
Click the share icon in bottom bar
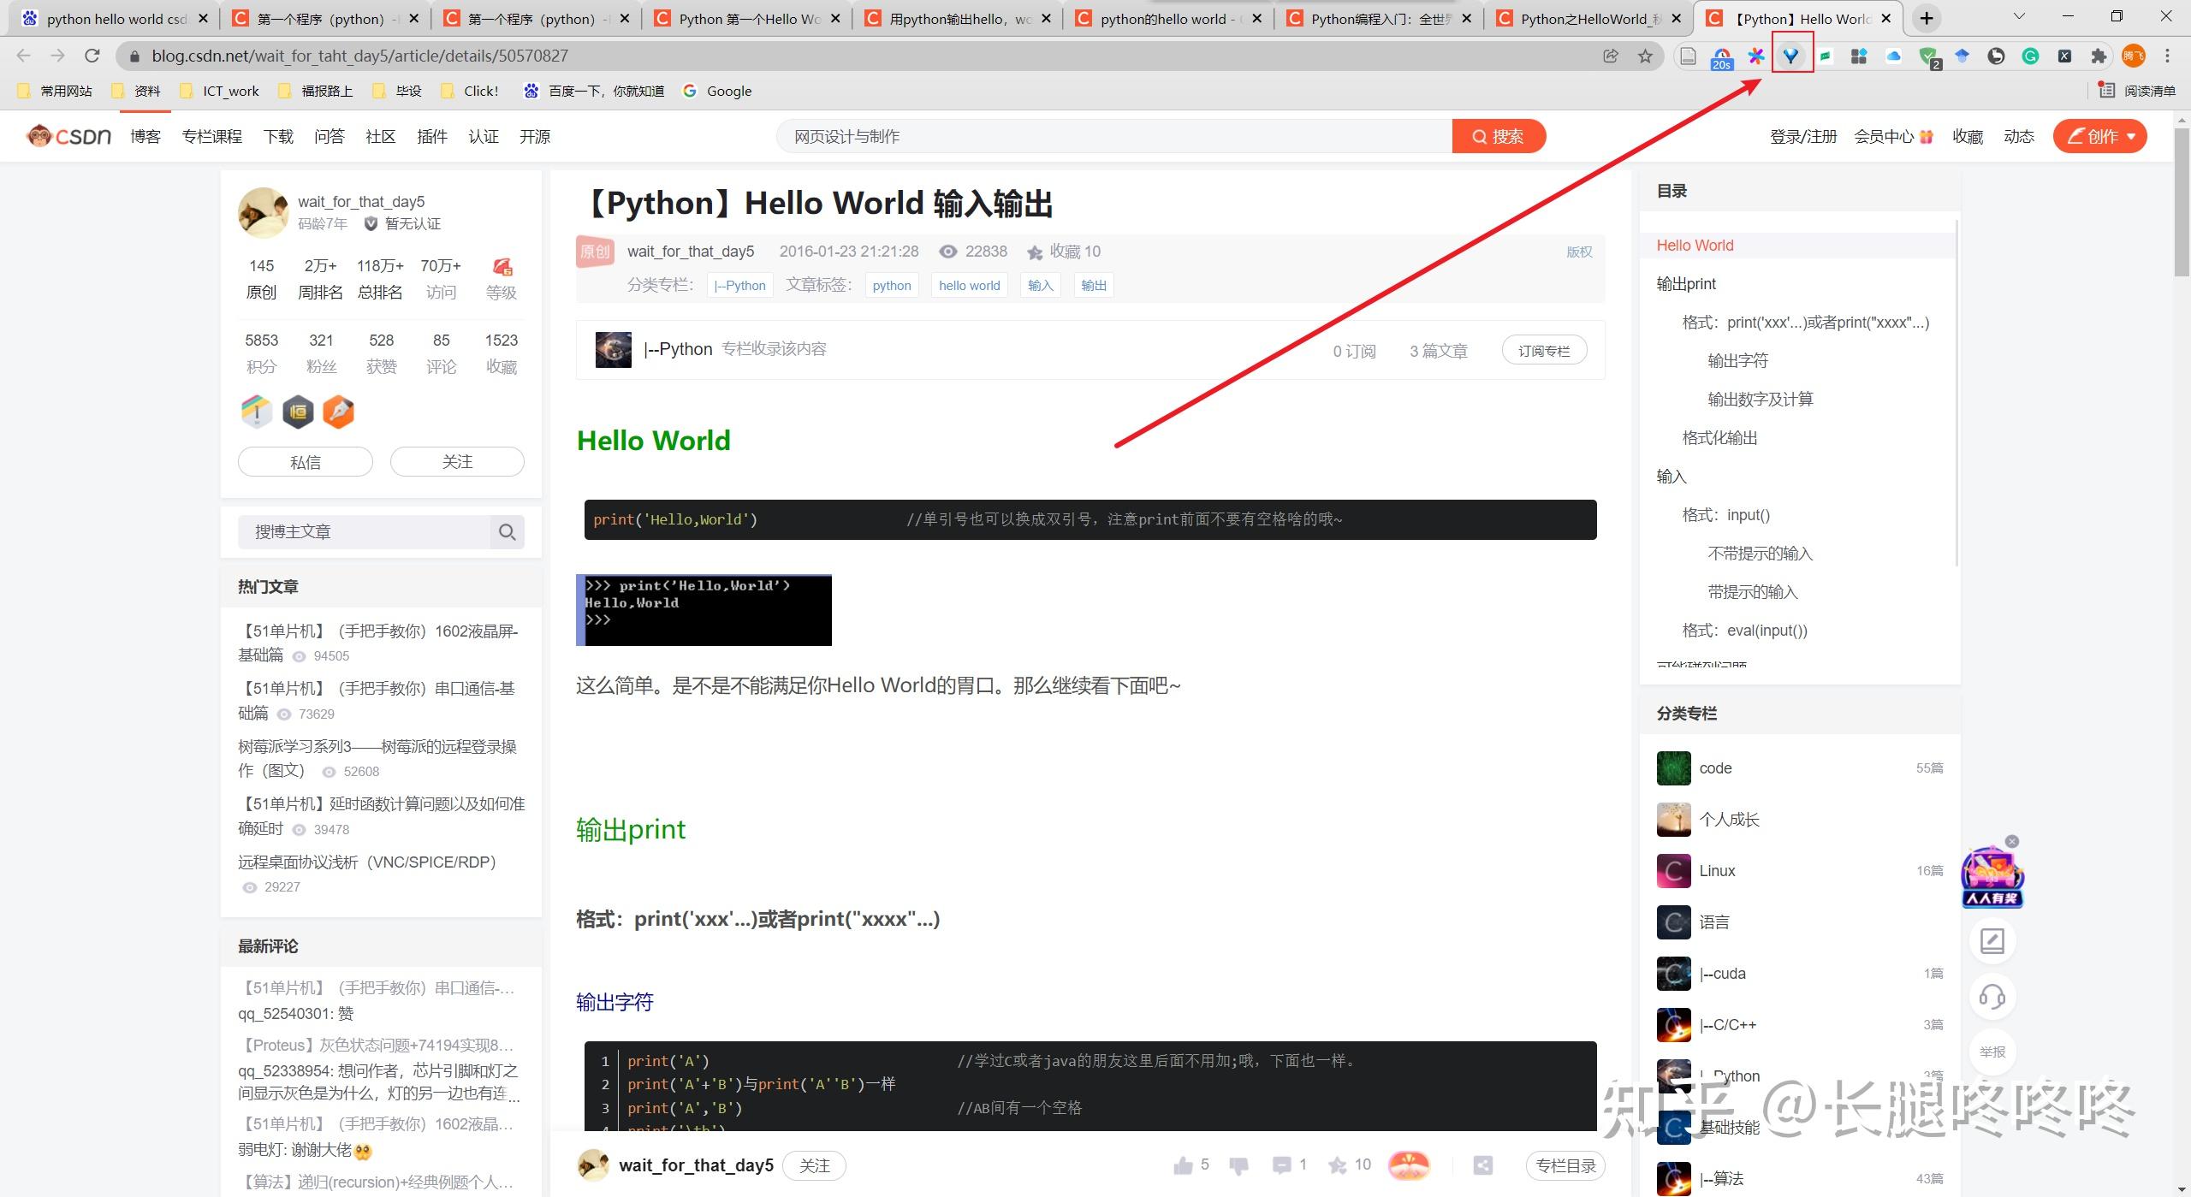1483,1164
